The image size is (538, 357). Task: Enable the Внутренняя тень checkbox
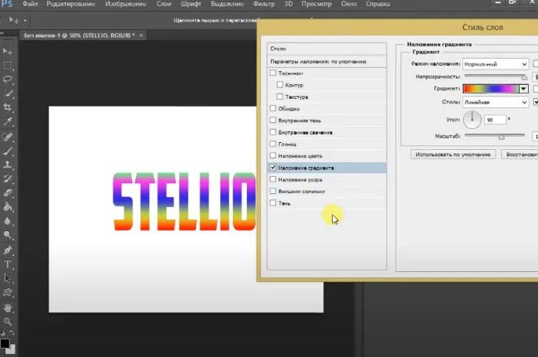coord(272,121)
